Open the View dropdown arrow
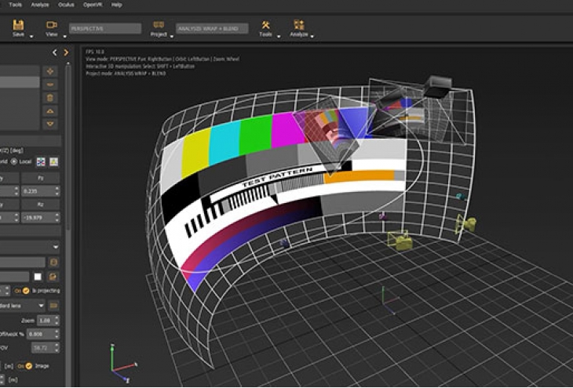 tap(65, 36)
